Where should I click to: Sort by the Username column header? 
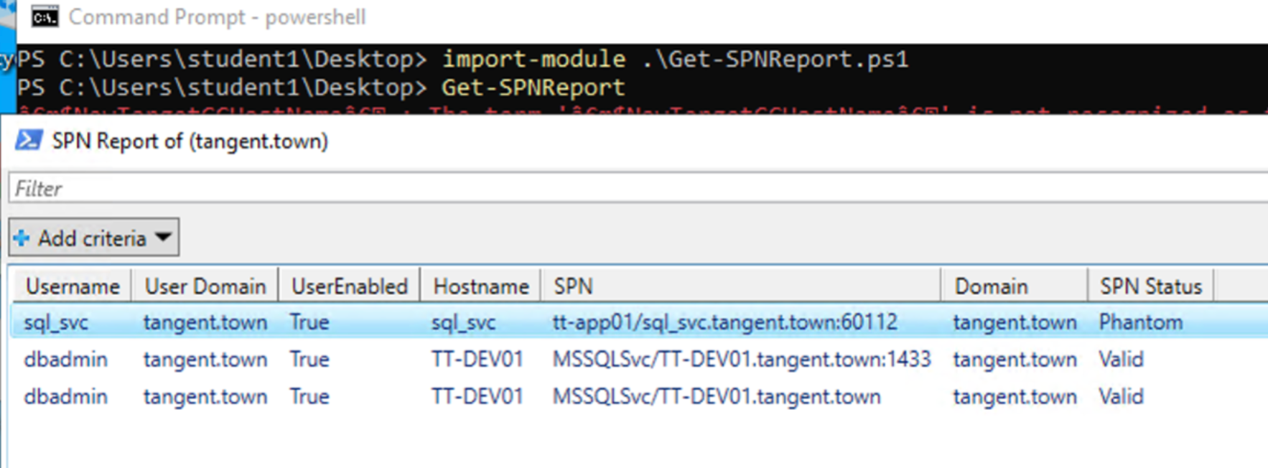click(72, 286)
